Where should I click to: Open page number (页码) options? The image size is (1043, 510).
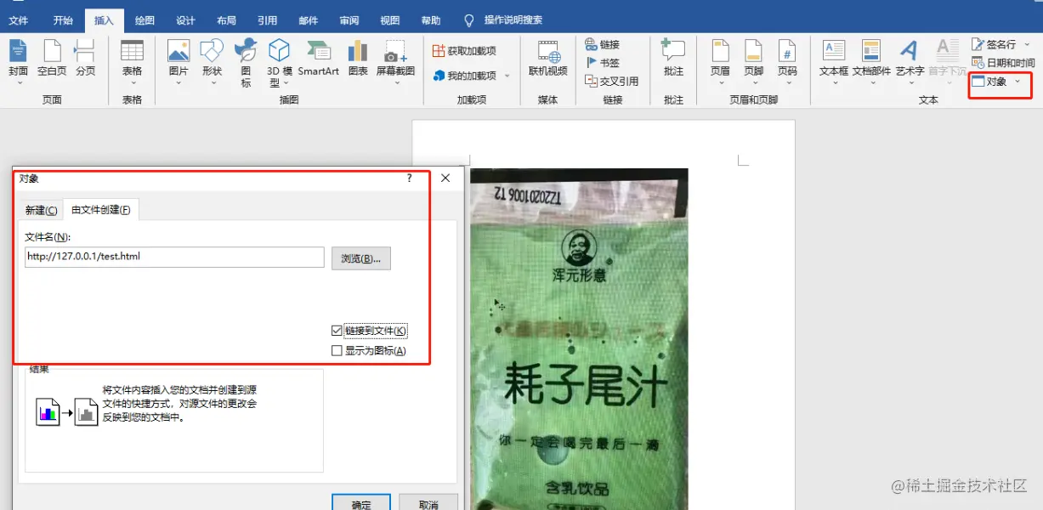[x=787, y=60]
